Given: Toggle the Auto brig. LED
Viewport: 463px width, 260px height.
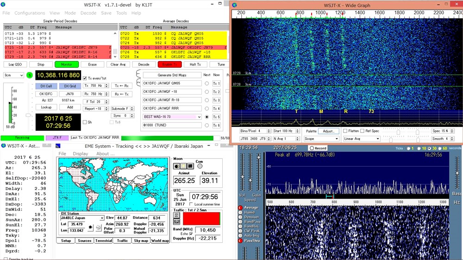Looking at the screenshot, I should point(240,236).
